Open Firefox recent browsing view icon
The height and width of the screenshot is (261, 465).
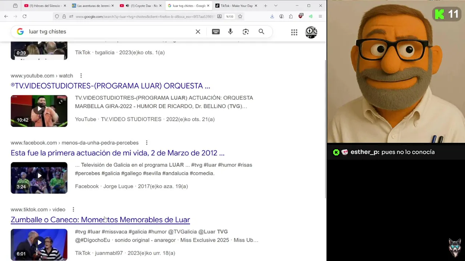pyautogui.click(x=15, y=6)
